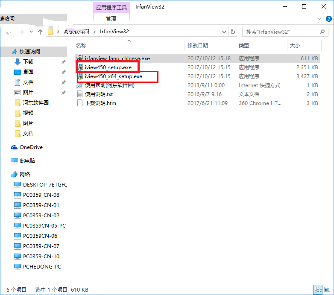The height and width of the screenshot is (295, 334).
Task: Switch to details view icon in status bar
Action: point(318,289)
